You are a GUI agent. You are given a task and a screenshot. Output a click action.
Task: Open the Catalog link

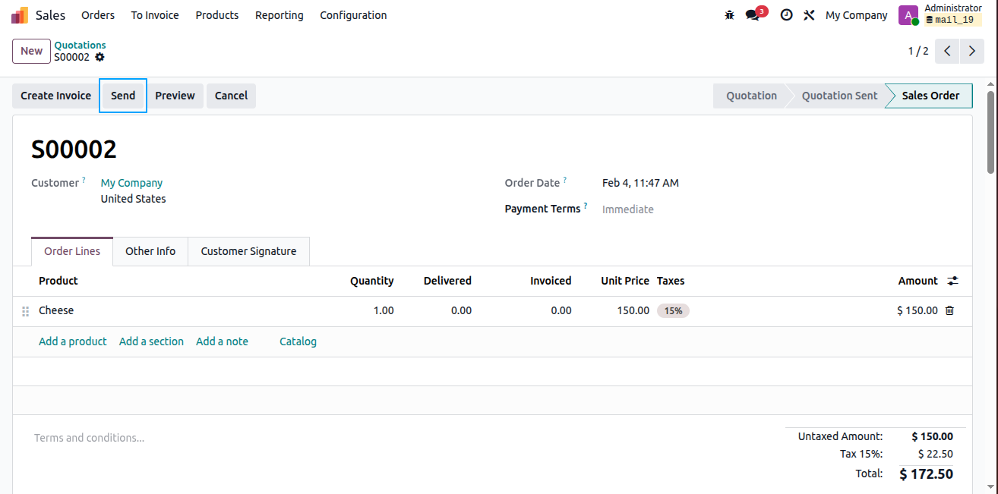298,341
